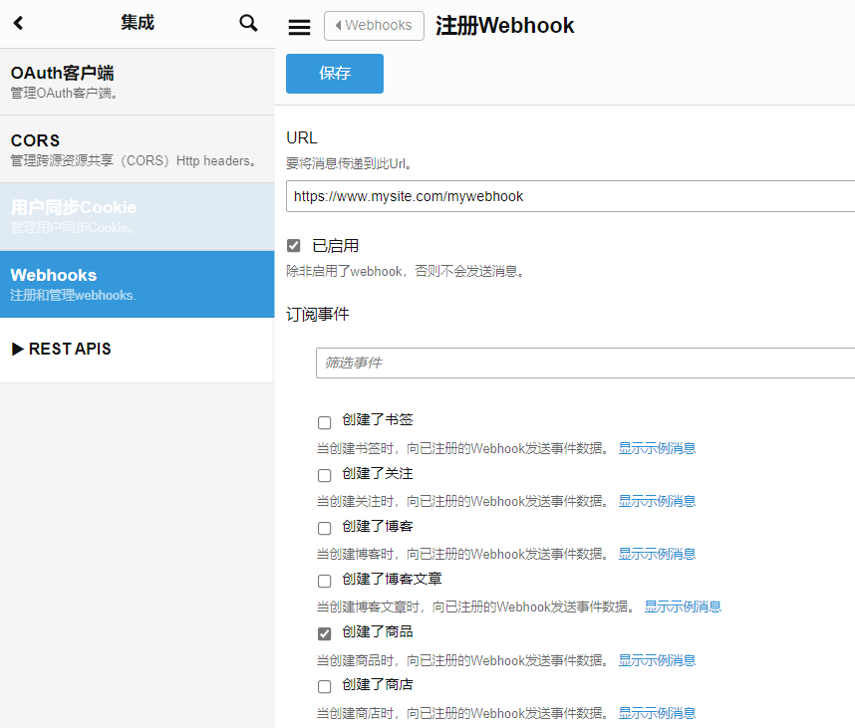Check the 创建了关注 event

[324, 475]
